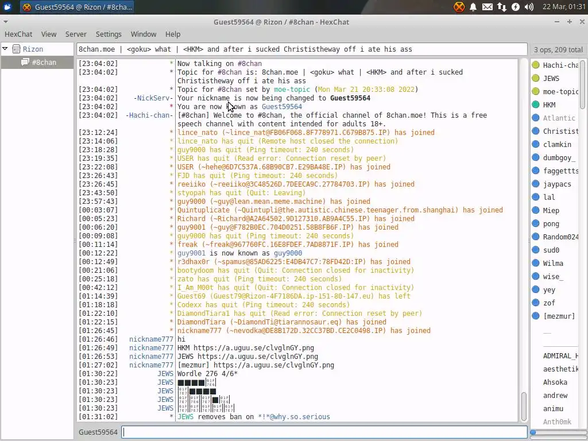Select user yey's status icon
Viewport: 588px width, 441px height.
(536, 289)
